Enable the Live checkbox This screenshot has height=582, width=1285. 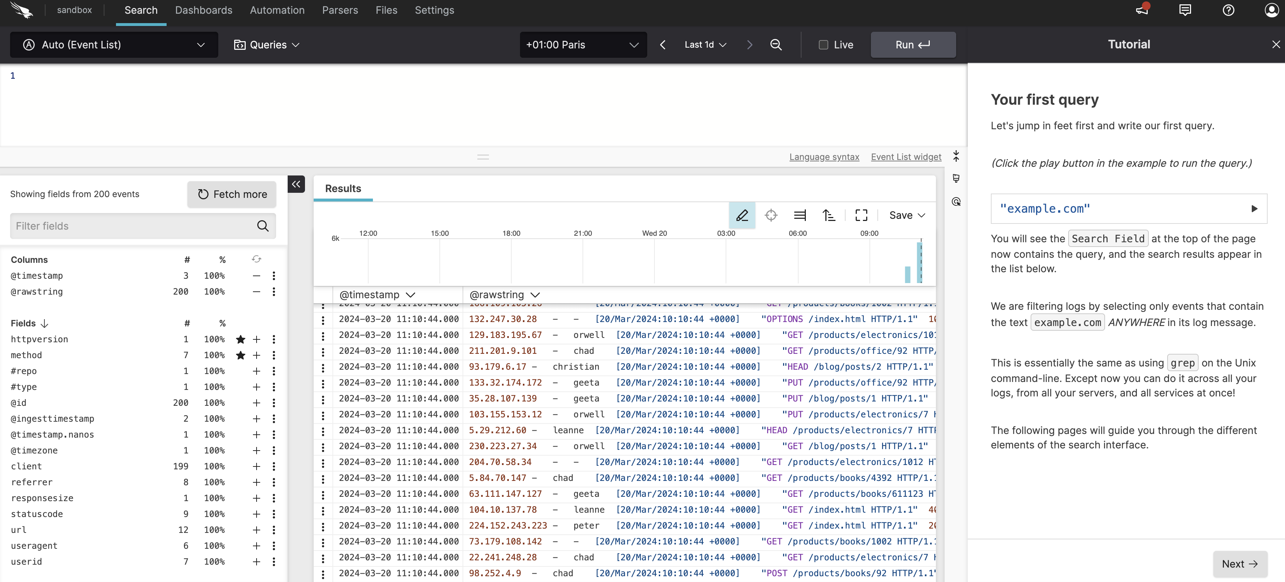coord(823,45)
